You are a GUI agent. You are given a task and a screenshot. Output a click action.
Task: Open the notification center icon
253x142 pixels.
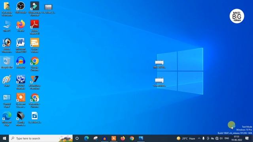click(247, 138)
